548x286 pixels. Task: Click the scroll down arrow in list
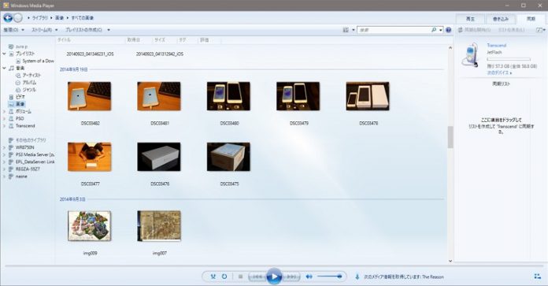pos(450,261)
